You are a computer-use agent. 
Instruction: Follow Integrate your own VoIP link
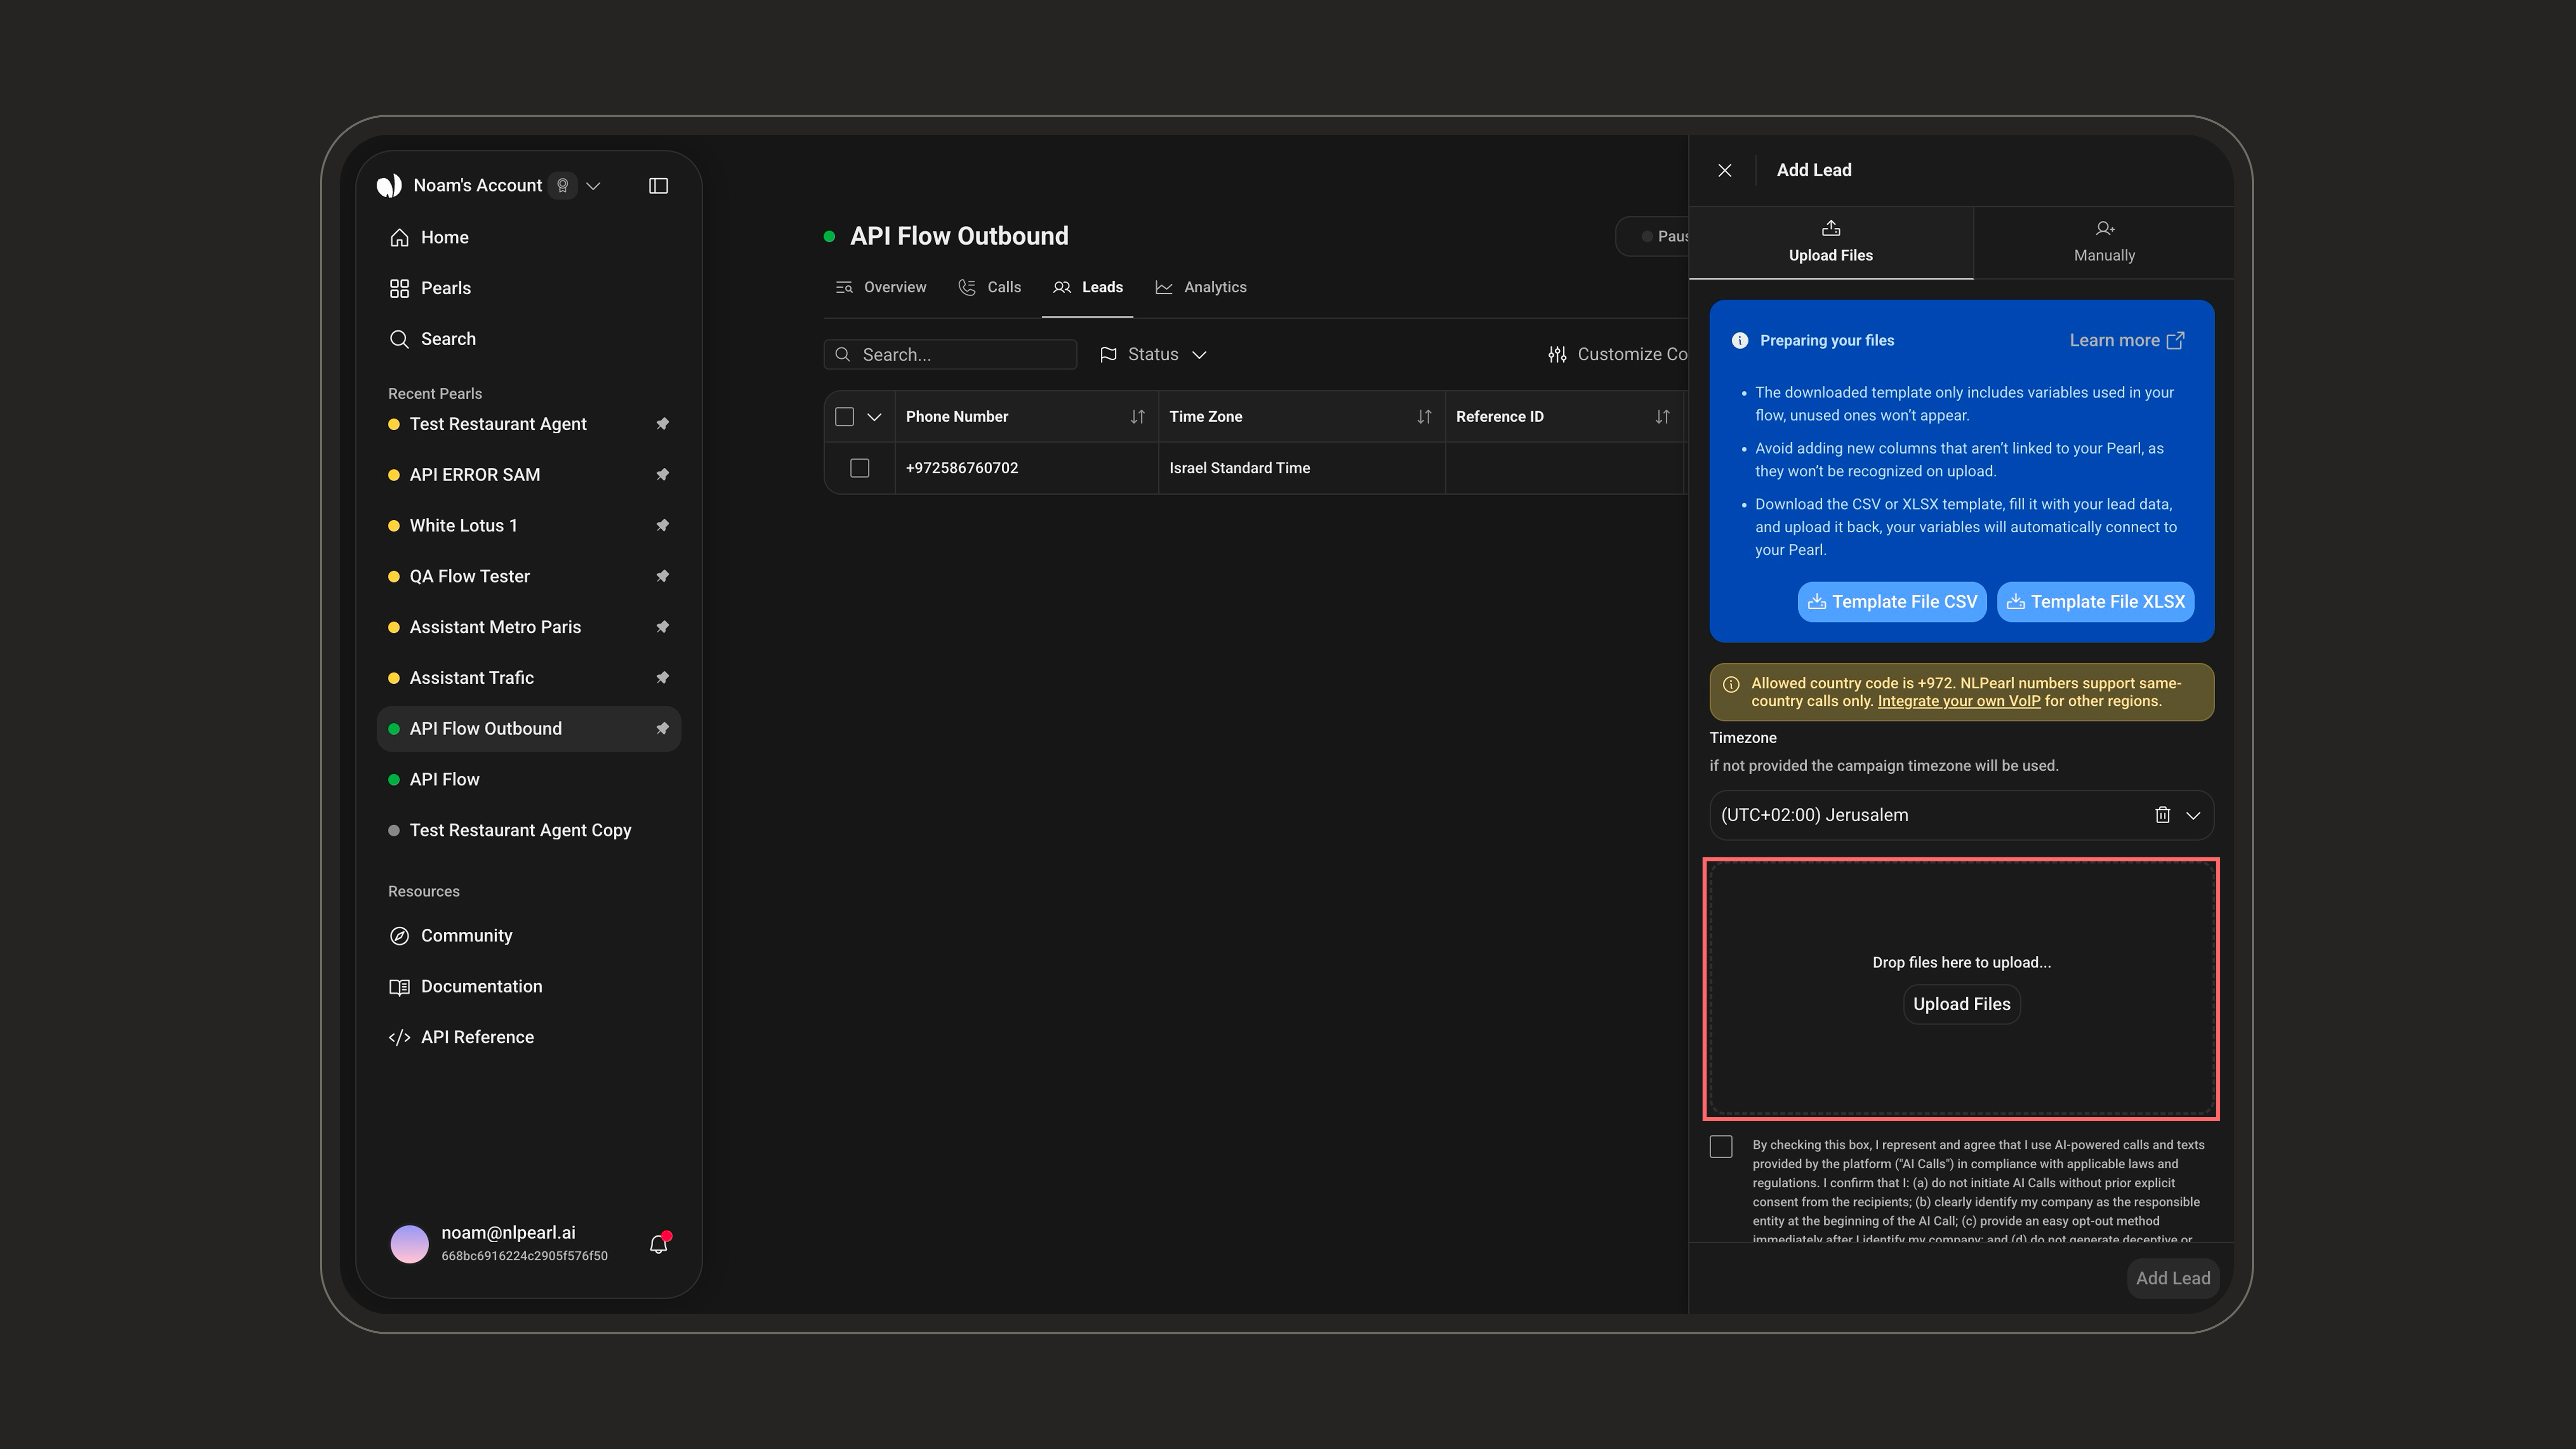(1959, 702)
